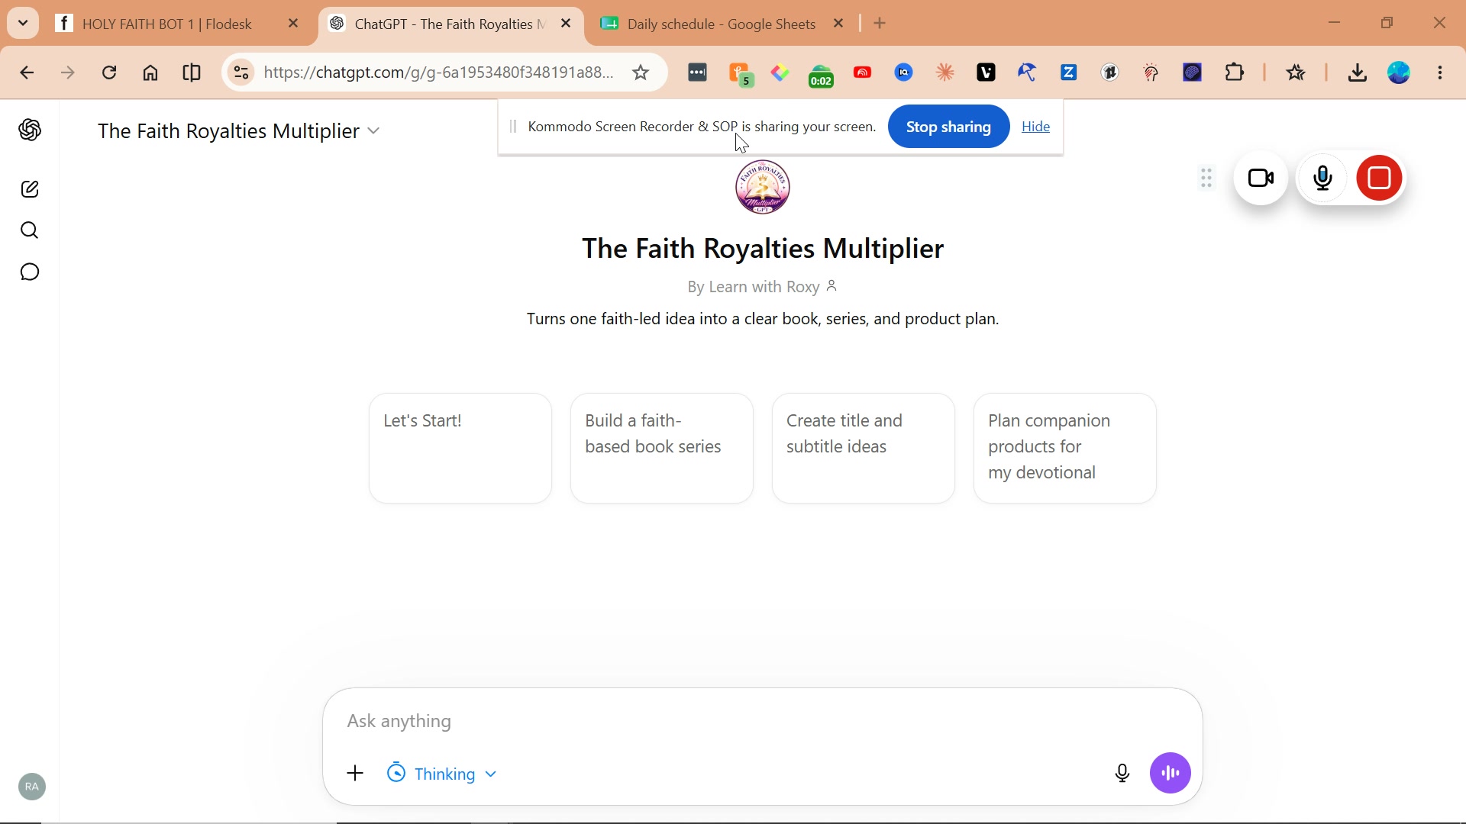Toggle the split view icon

tap(192, 73)
